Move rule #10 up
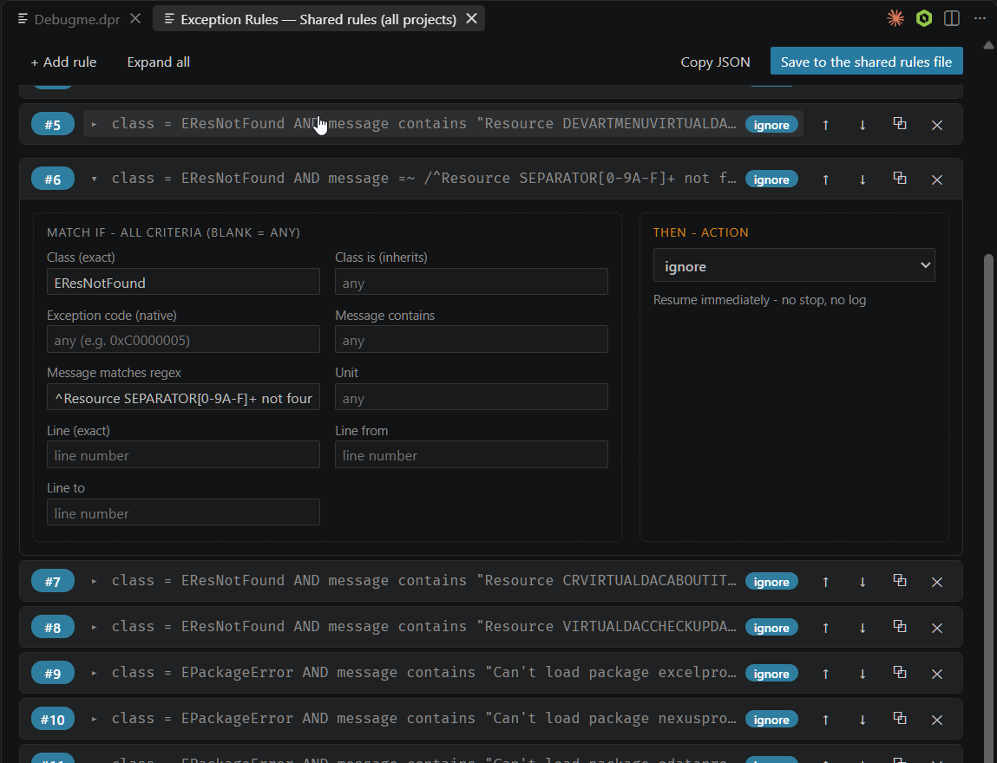The image size is (997, 763). 825,720
